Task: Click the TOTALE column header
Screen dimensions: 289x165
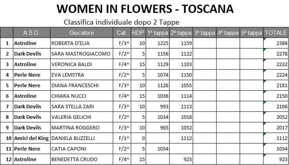Action: point(276,33)
